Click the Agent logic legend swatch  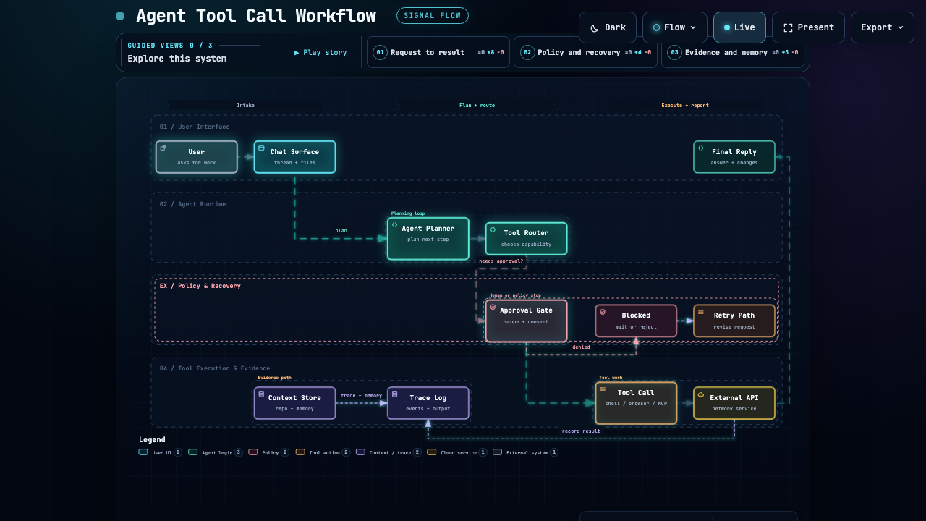click(193, 452)
